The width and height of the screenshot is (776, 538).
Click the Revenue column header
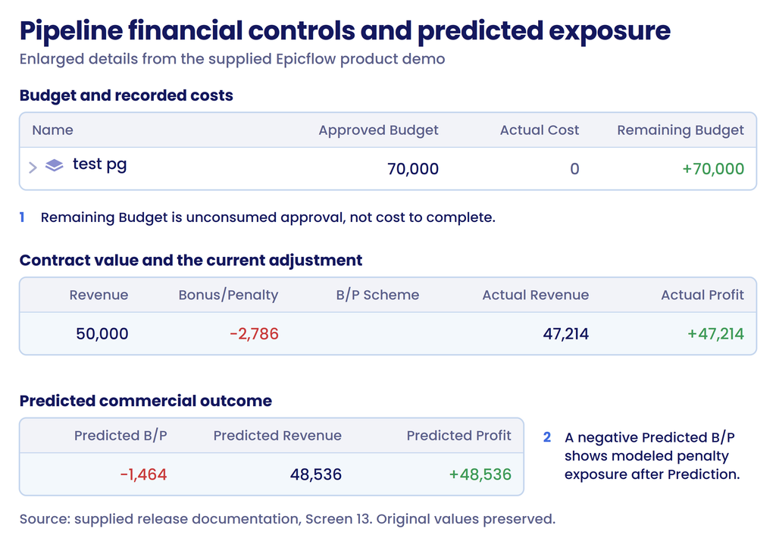[99, 295]
